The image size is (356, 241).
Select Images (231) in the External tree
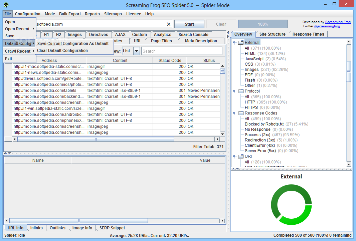tap(266, 70)
